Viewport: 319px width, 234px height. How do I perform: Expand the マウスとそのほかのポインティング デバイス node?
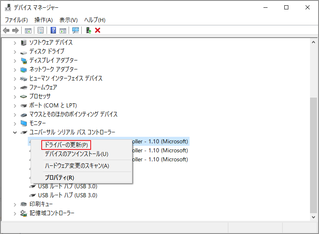point(15,115)
